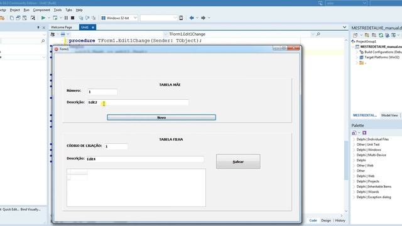This screenshot has height=226, width=402.
Task: Close the left docked panel
Action: click(x=44, y=28)
